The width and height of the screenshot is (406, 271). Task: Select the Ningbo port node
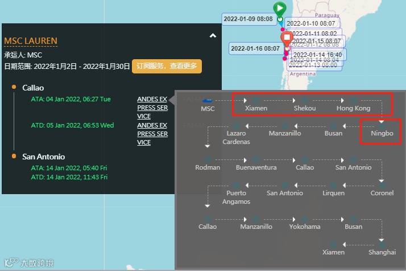point(382,126)
